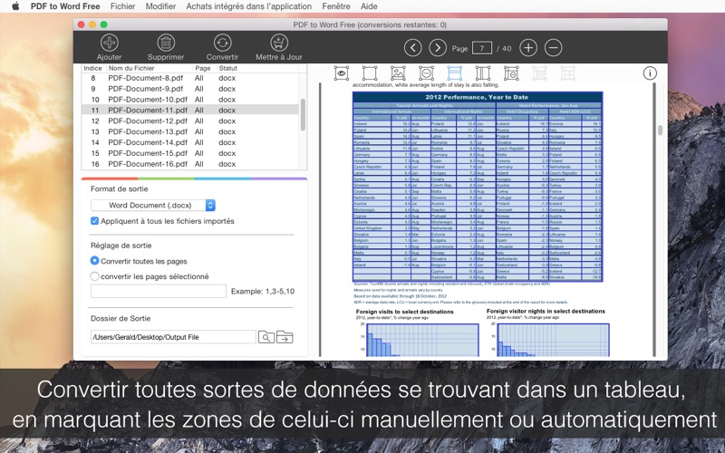Select the remove-area marking tool with minus
The image size is (725, 453).
[x=426, y=73]
